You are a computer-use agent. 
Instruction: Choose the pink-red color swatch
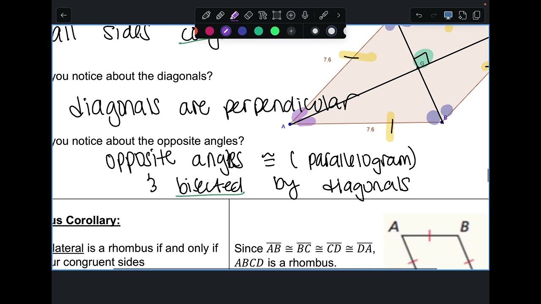tap(210, 31)
